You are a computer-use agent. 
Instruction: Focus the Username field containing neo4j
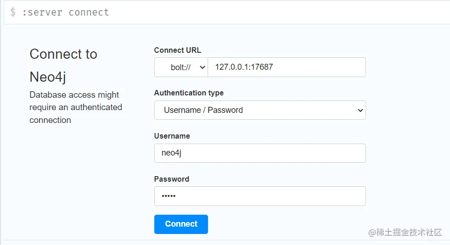click(x=260, y=153)
